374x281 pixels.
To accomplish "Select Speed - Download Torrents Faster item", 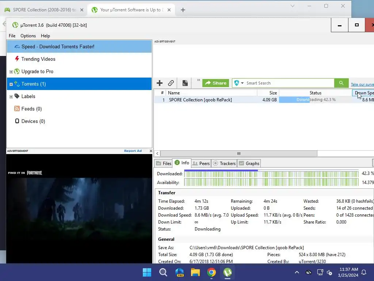I will pos(79,46).
